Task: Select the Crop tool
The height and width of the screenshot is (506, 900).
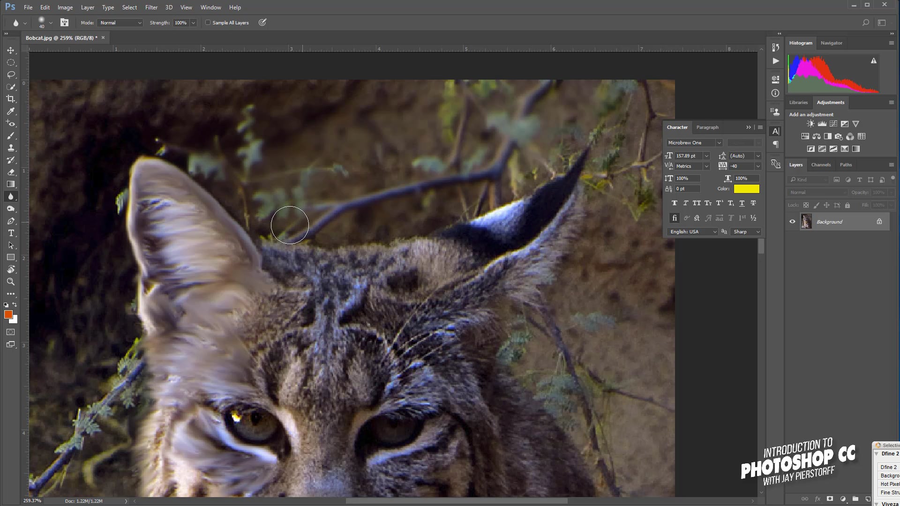Action: 11,99
